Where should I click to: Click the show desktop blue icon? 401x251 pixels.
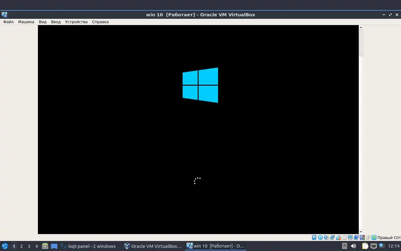54,246
